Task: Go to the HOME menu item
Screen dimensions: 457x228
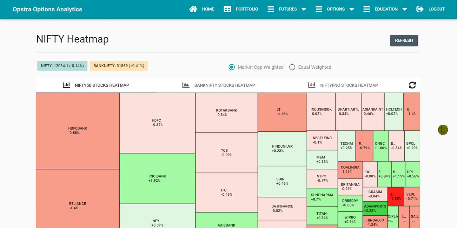Action: tap(208, 9)
